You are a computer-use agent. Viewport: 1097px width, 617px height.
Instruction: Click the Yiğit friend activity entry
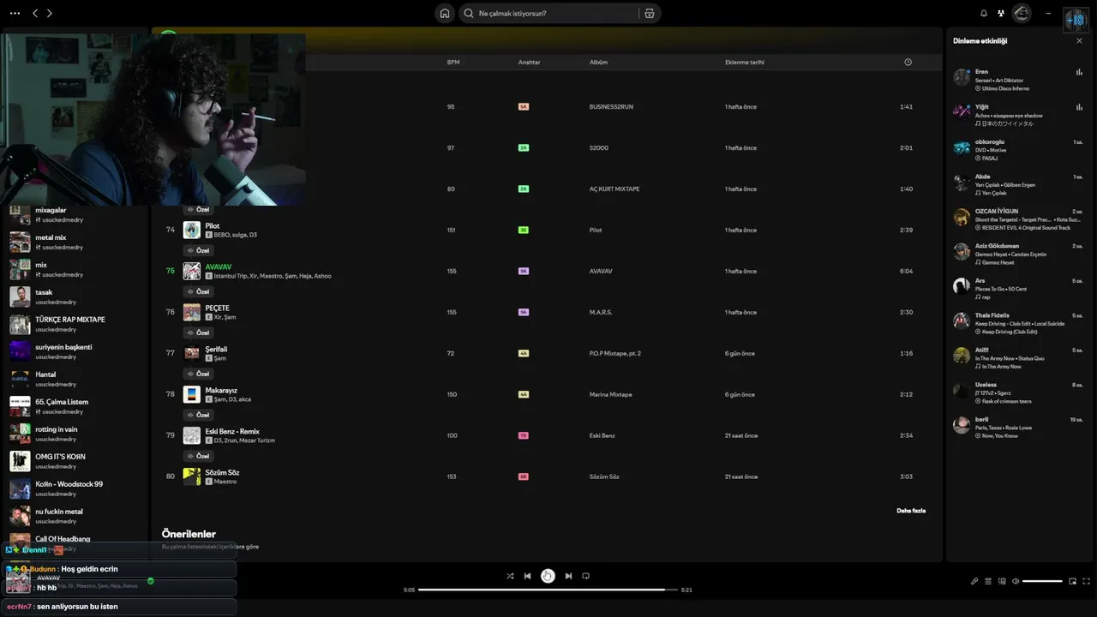1019,115
